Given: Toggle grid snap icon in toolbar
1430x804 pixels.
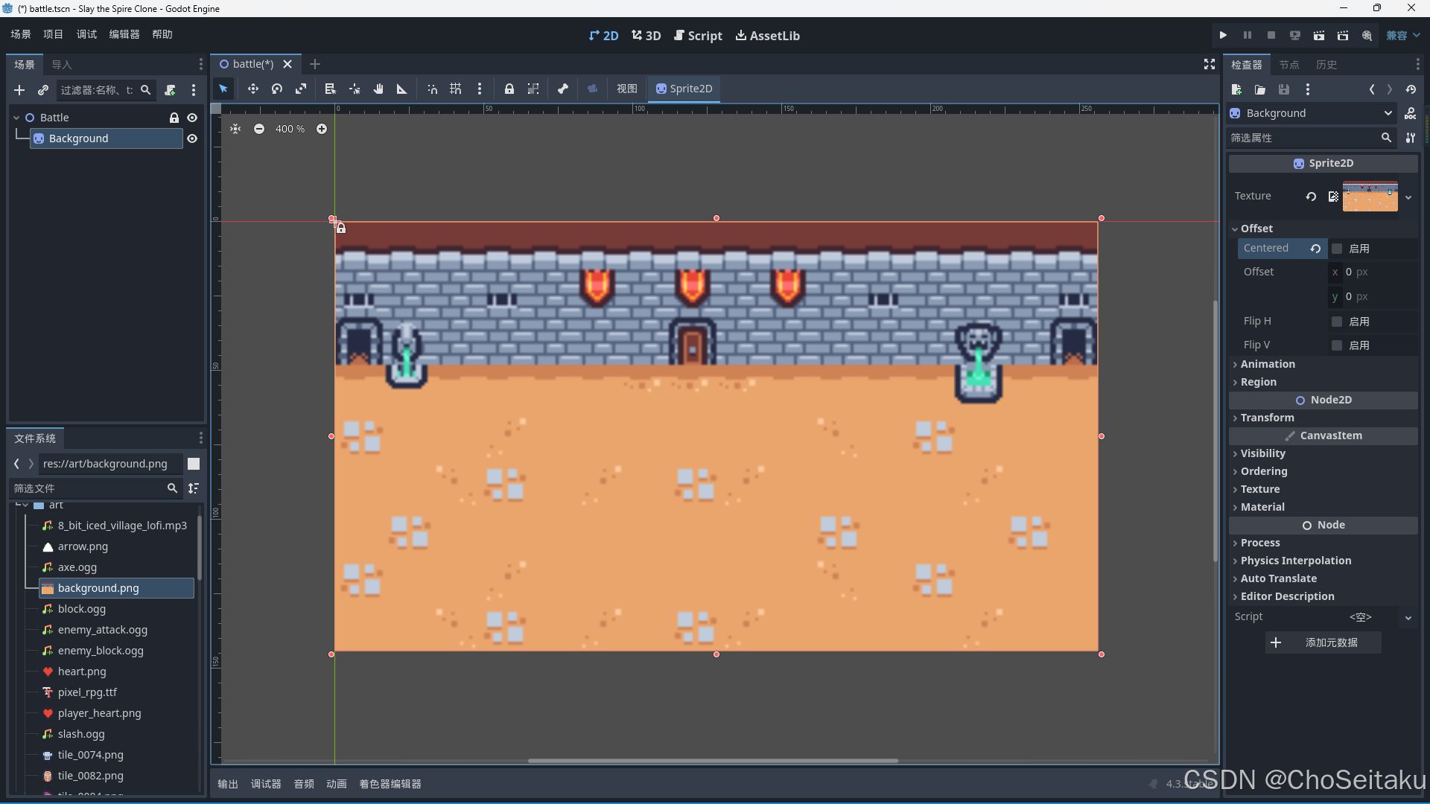Looking at the screenshot, I should pos(456,89).
